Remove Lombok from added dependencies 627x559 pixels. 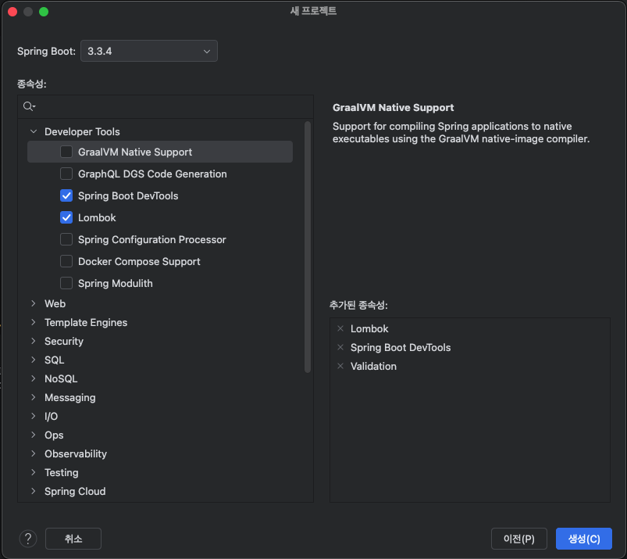340,328
